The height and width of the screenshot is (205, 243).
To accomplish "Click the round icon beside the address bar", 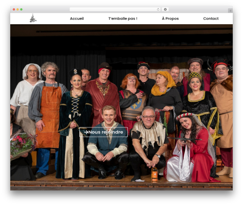I will coord(165,10).
